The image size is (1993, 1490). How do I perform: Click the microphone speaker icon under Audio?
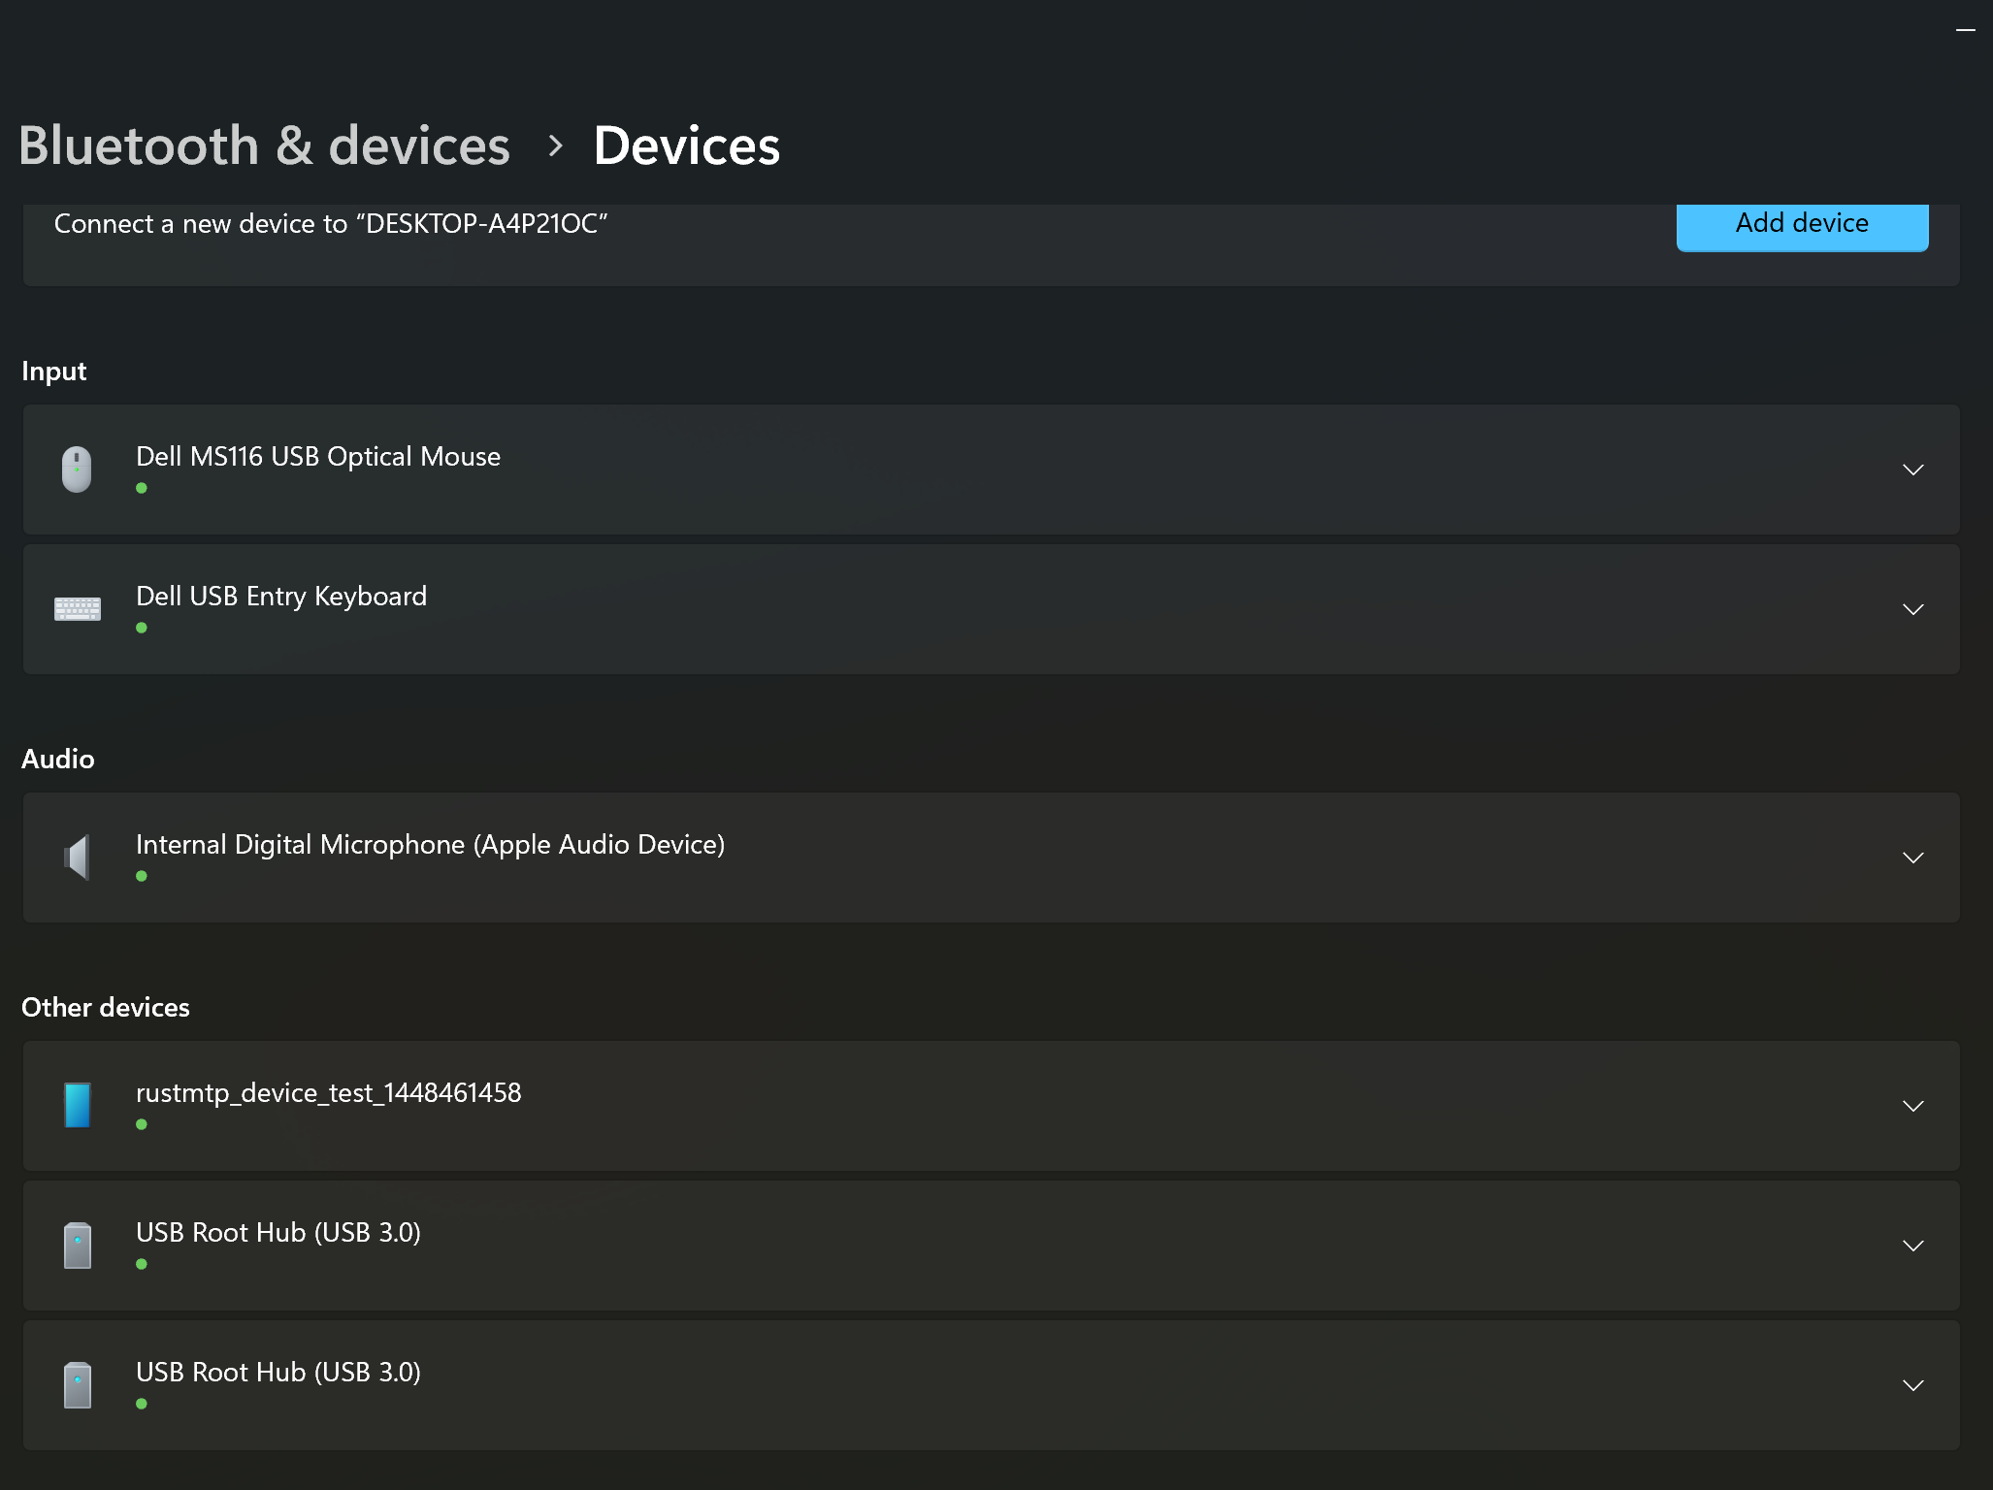pos(78,857)
